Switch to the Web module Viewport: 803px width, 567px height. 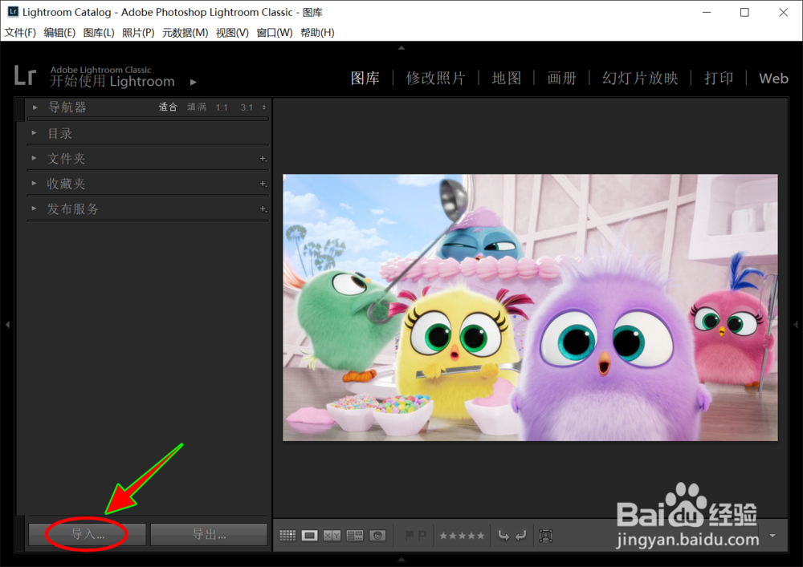pyautogui.click(x=773, y=79)
